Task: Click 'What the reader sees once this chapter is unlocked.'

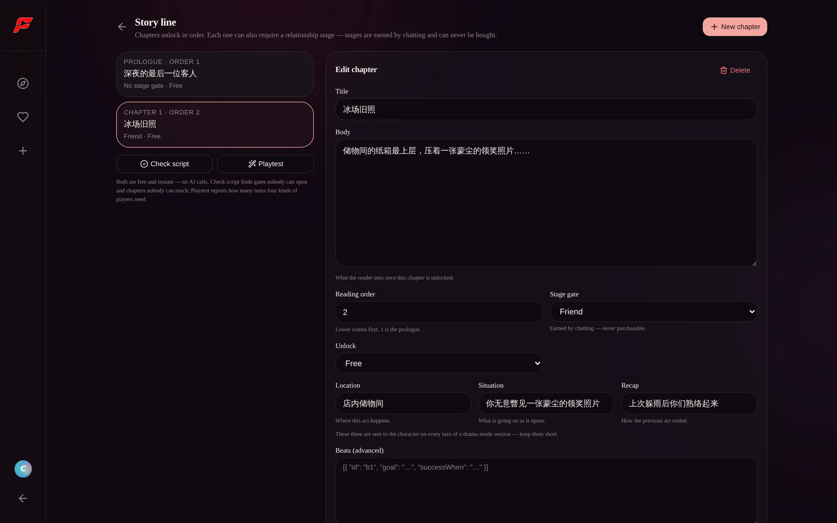Action: click(394, 278)
